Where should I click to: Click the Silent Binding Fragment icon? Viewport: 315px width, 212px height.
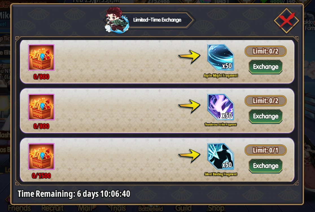220,157
